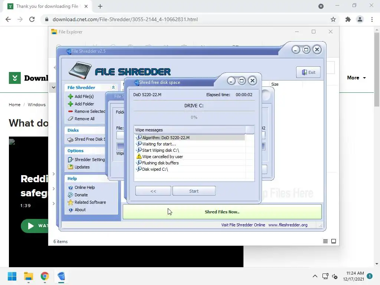Show hidden system tray icons chevron
The height and width of the screenshot is (285, 380).
click(315, 276)
